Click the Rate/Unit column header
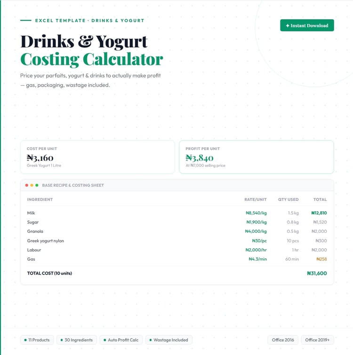Screen dimensions: 353x355 tap(256, 199)
